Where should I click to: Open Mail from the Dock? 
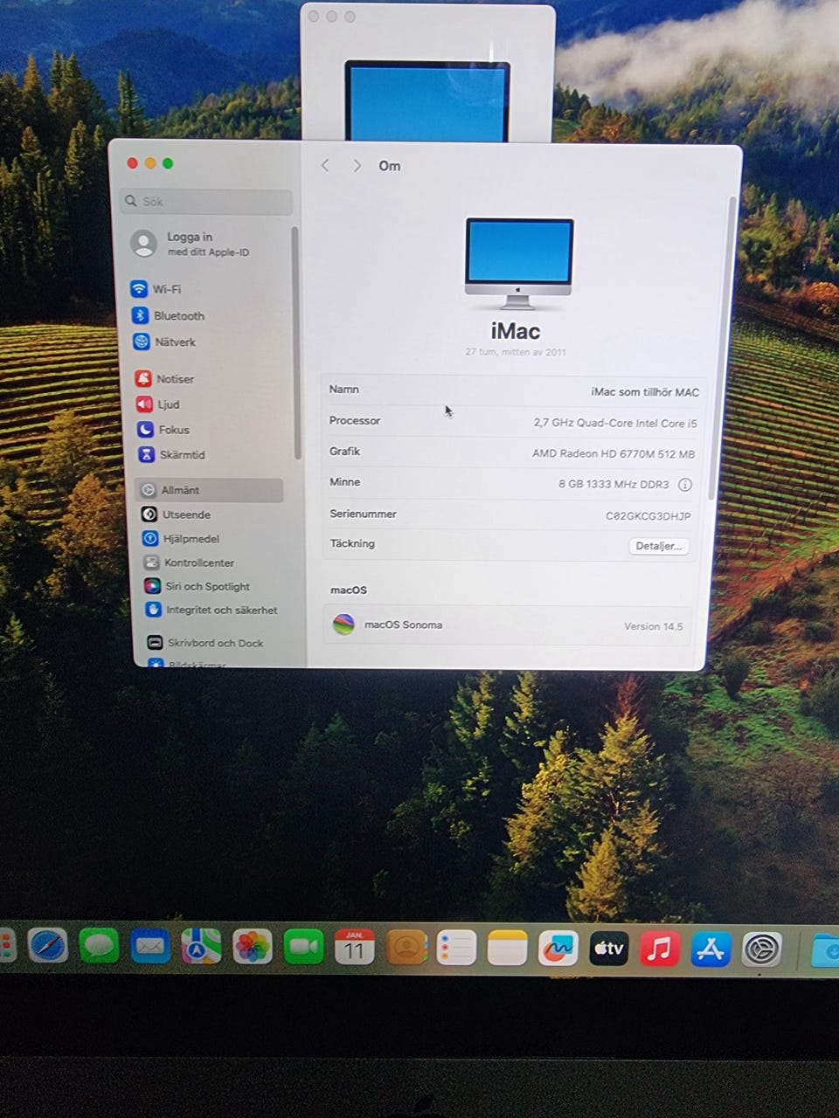150,947
